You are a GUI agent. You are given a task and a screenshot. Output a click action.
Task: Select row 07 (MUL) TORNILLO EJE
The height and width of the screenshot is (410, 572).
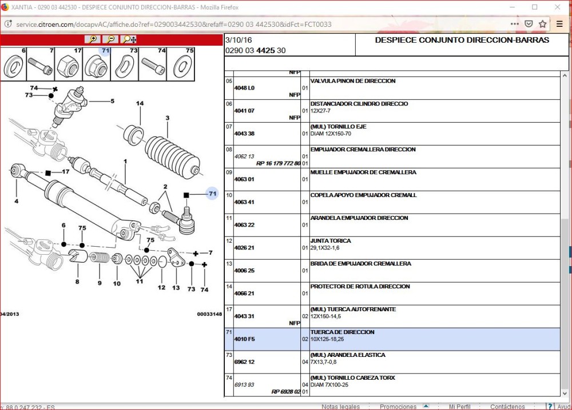point(392,134)
